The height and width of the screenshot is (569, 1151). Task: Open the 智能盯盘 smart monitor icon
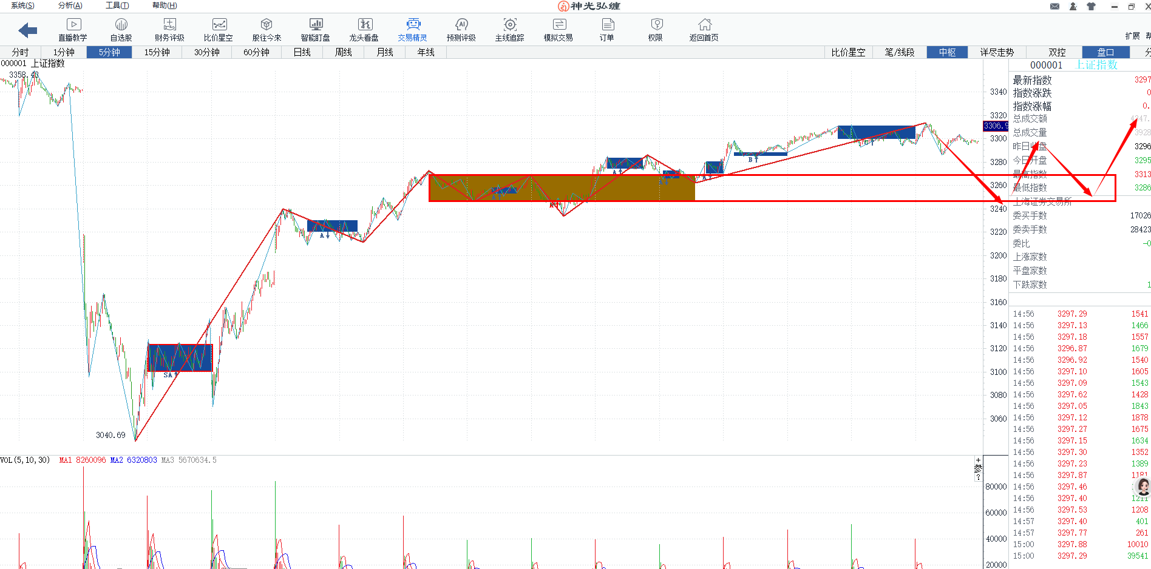click(316, 29)
